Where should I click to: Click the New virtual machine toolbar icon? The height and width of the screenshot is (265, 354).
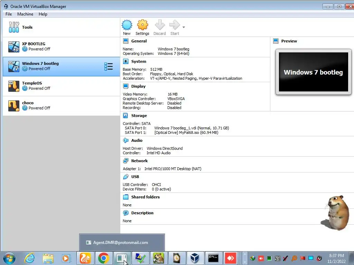tap(127, 25)
